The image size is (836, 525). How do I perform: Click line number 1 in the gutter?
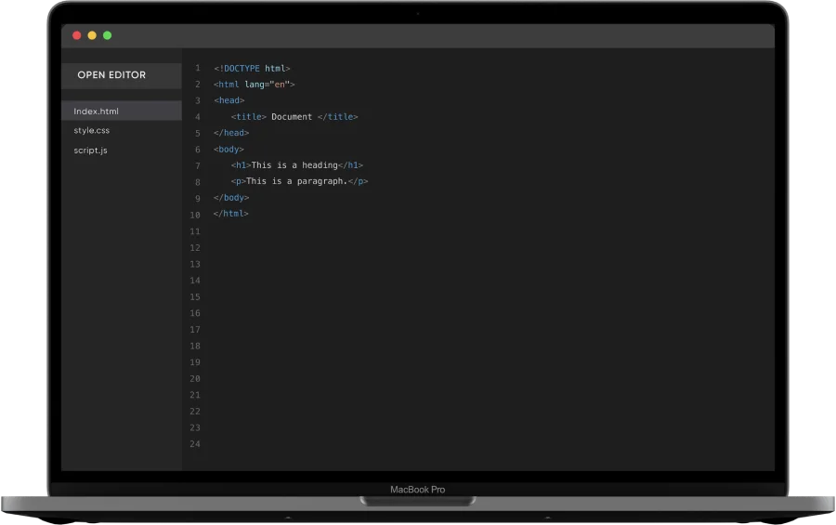(x=197, y=69)
